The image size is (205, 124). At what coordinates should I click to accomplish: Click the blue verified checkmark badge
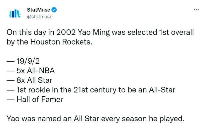tap(54, 10)
